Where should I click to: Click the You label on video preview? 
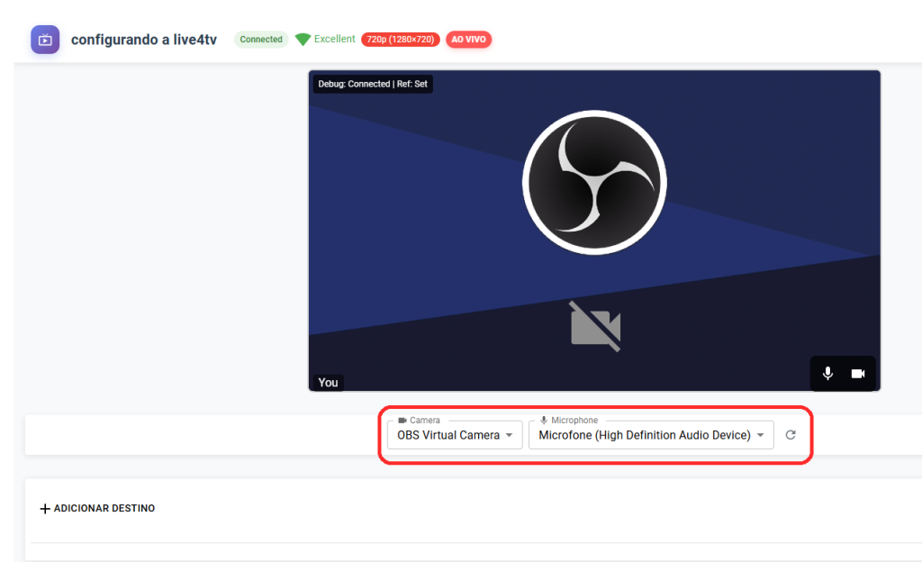point(328,383)
